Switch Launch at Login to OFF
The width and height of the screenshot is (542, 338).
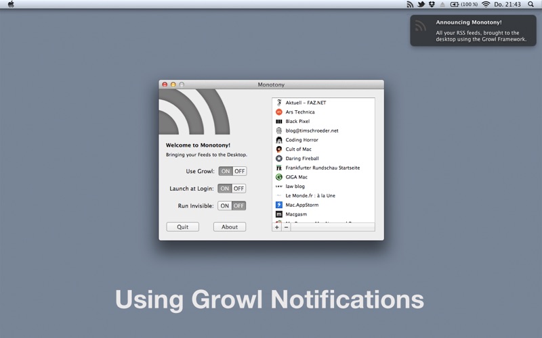[x=238, y=189]
